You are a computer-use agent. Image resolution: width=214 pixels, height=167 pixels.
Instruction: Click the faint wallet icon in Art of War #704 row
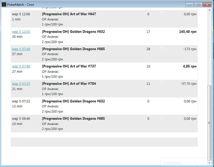[x=162, y=83]
